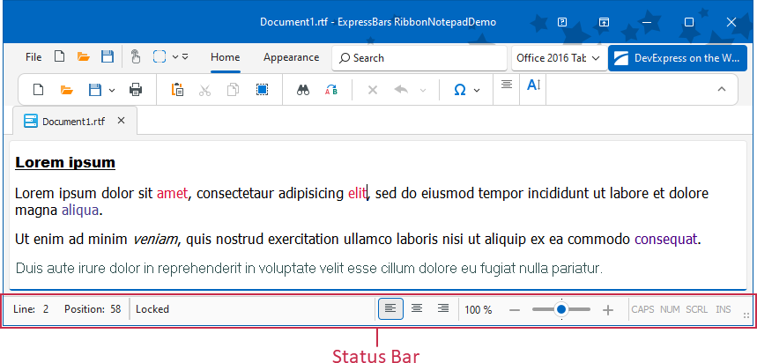Viewport: 757px width, 363px height.
Task: Click the Replace icon in the toolbar
Action: 331,89
